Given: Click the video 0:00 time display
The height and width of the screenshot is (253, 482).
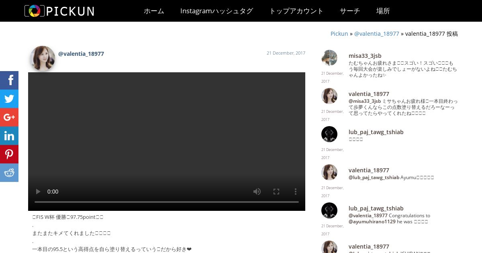Looking at the screenshot, I should 53,192.
